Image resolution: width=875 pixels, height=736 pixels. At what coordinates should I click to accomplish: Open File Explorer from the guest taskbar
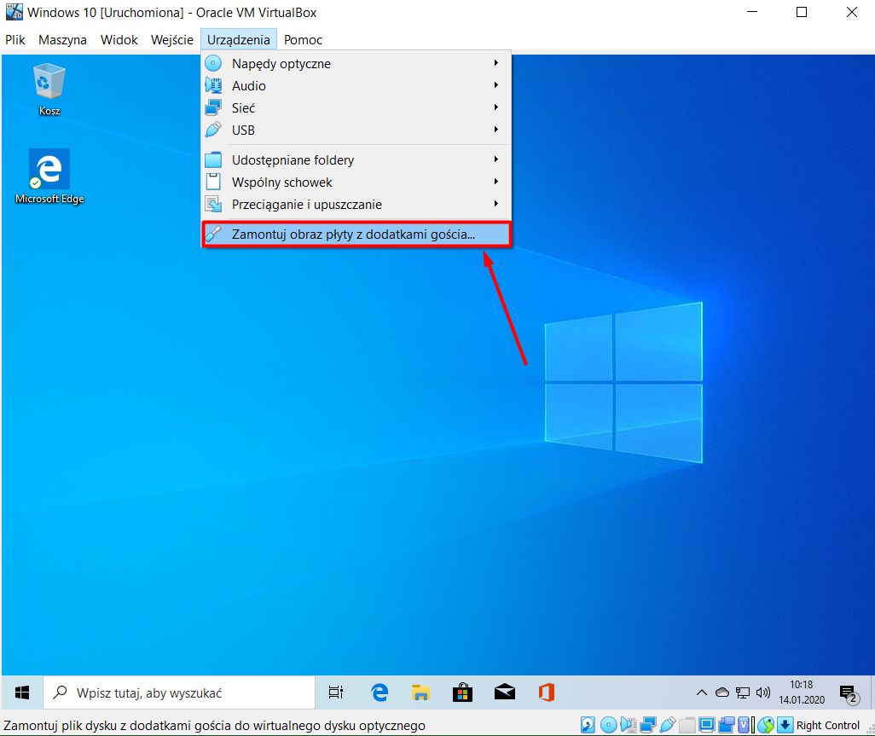point(420,693)
